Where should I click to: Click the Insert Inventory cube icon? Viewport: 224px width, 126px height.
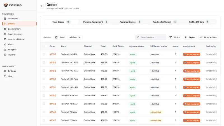5,34
